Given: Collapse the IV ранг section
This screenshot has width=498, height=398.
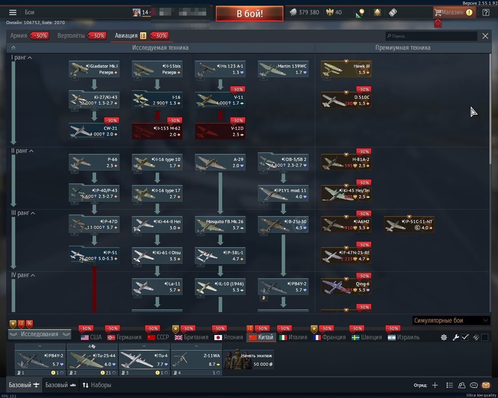Looking at the screenshot, I should pos(23,275).
